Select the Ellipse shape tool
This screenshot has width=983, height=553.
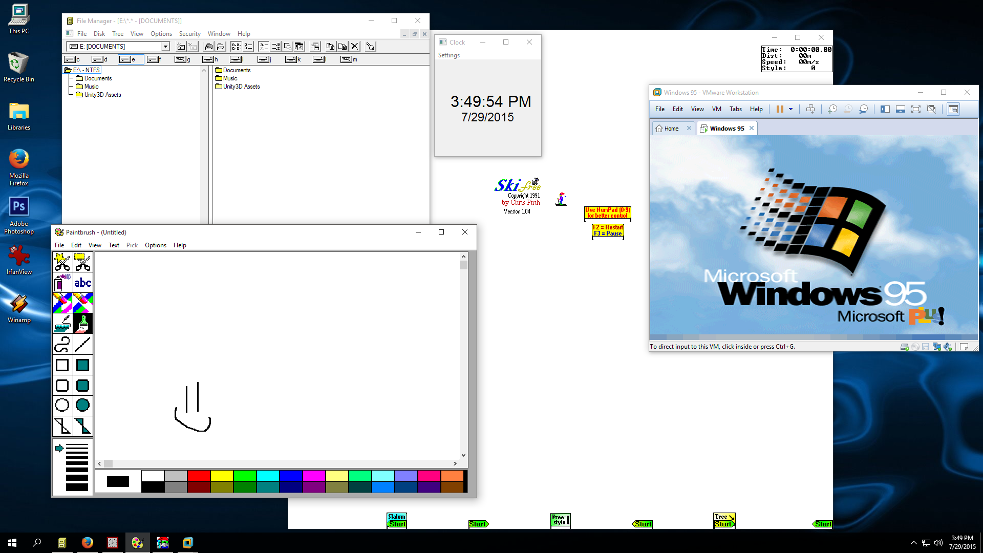click(62, 405)
